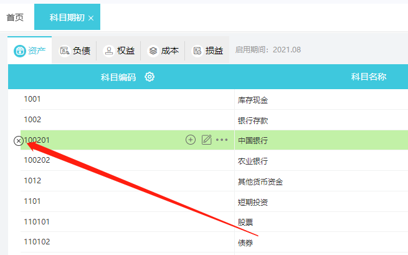Select account code 1002
This screenshot has height=255, width=408.
point(32,120)
